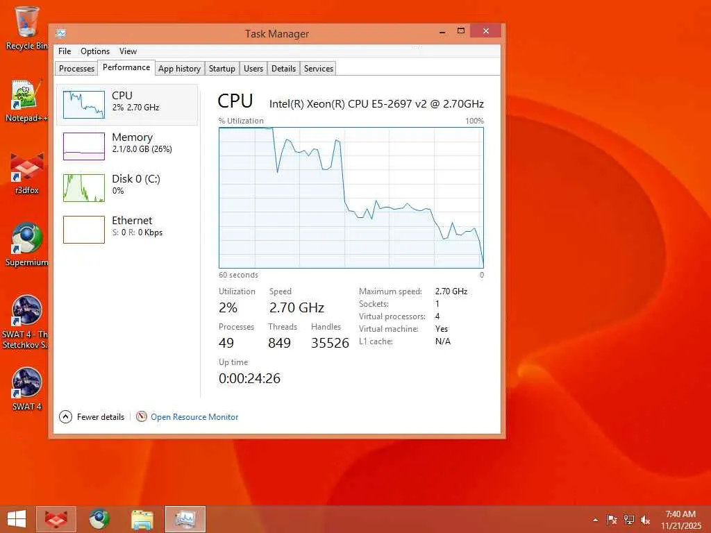
Task: Click the Speed value 2.70 GHz
Action: point(296,307)
